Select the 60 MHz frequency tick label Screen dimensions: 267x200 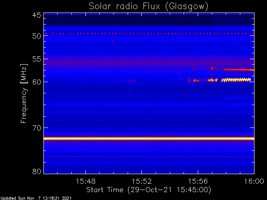click(37, 82)
